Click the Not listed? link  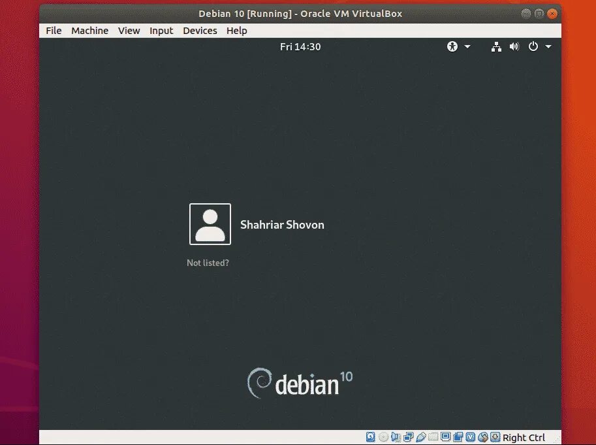coord(208,263)
